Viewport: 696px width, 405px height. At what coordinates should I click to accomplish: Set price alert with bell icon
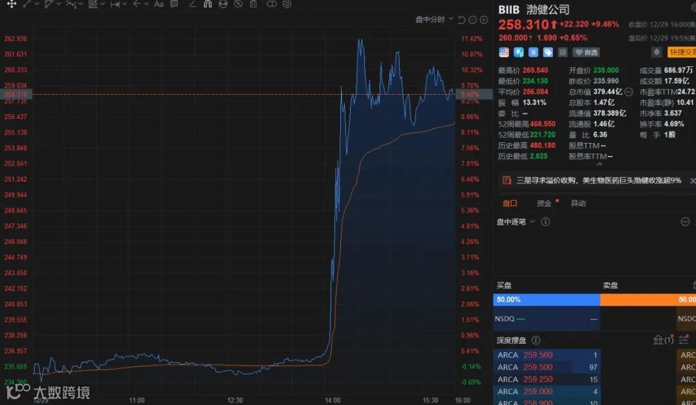[x=657, y=52]
